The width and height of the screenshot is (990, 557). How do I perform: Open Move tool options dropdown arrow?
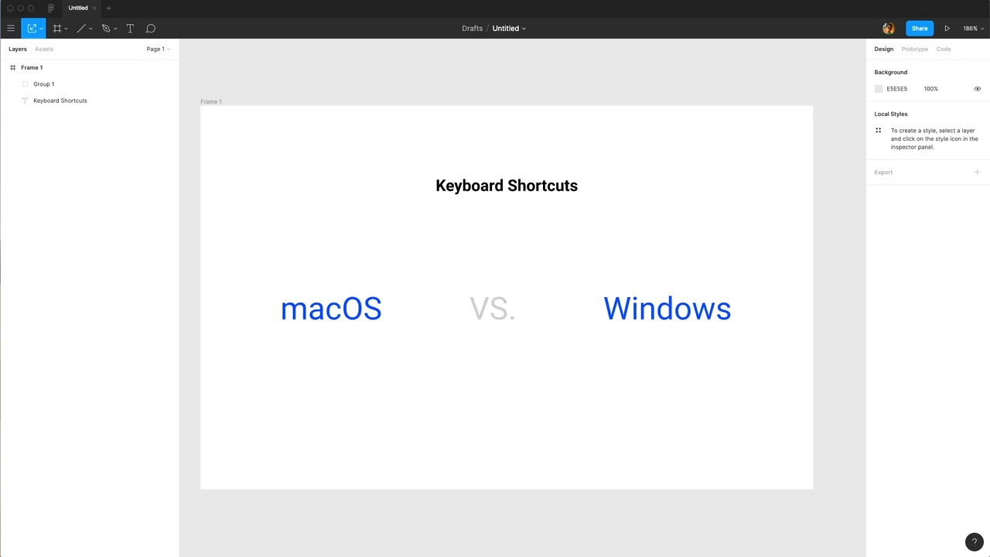(42, 29)
